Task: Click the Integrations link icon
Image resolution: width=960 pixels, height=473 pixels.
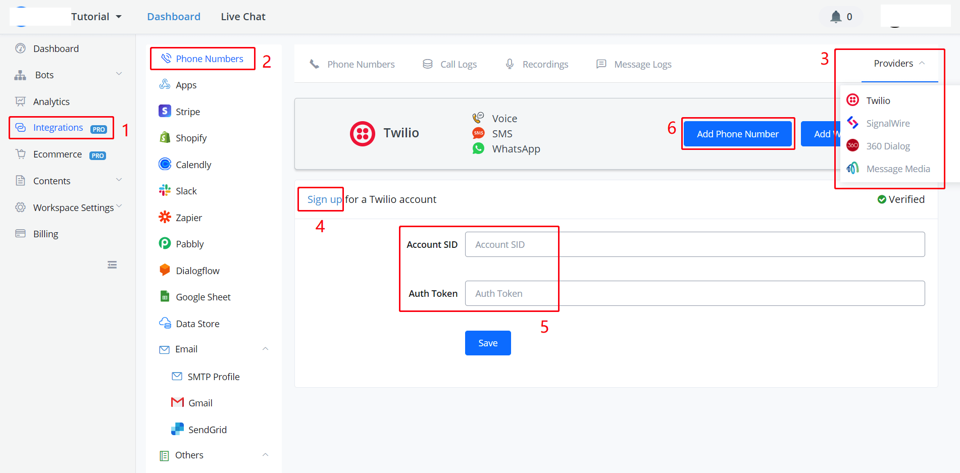Action: (x=20, y=128)
